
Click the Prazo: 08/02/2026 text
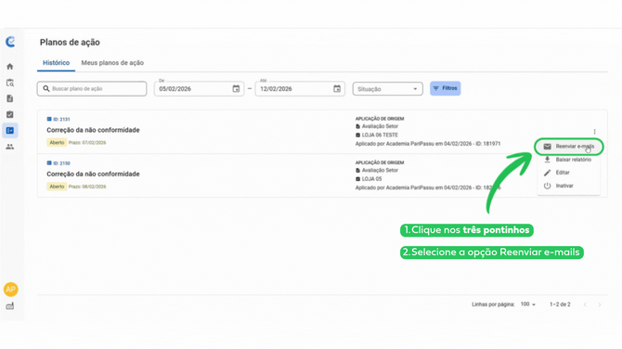click(87, 187)
